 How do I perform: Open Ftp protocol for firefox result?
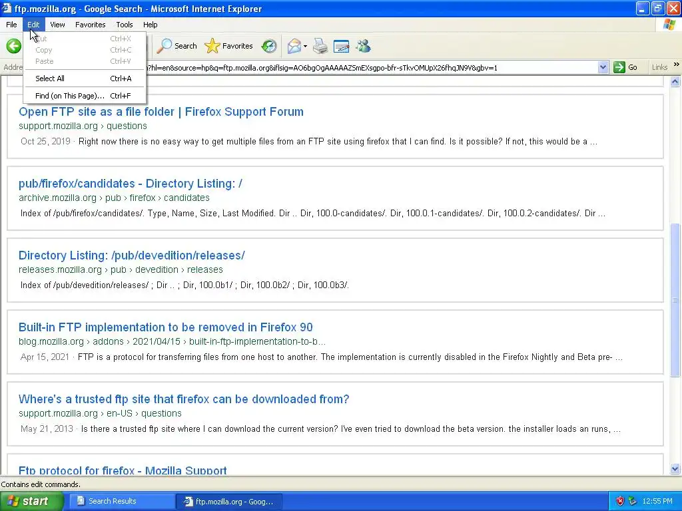[123, 470]
